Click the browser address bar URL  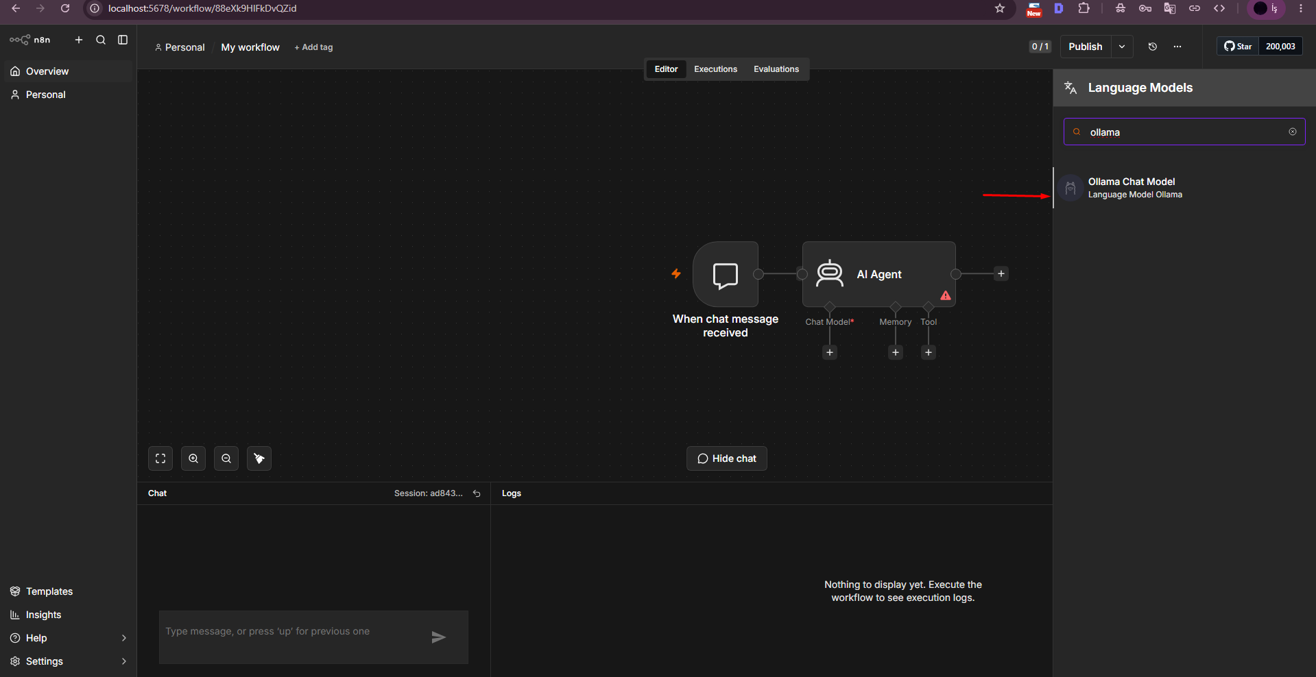coord(202,8)
